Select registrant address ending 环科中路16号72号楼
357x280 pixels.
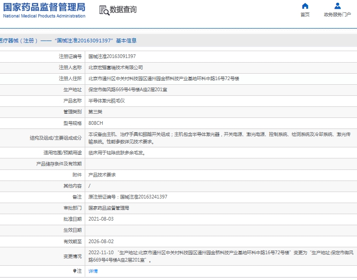point(164,79)
